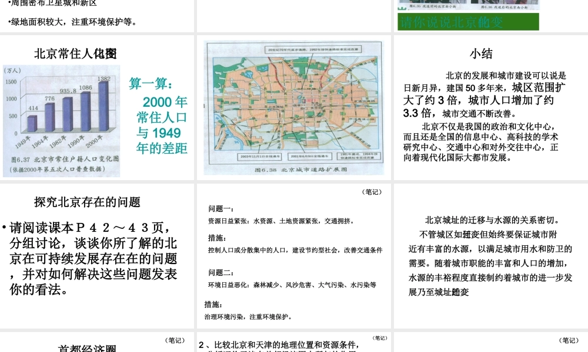This screenshot has height=352, width=588.
Task: Select the 北京城址的迁移与水源 slide
Action: point(490,255)
